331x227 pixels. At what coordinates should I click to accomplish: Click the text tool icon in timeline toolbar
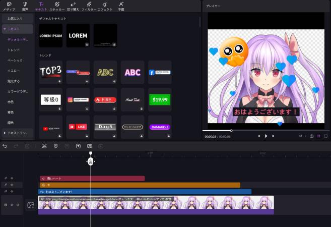(x=78, y=146)
